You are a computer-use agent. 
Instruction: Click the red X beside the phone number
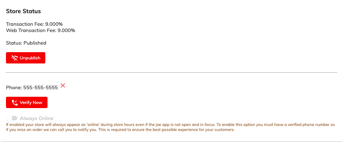click(x=63, y=85)
